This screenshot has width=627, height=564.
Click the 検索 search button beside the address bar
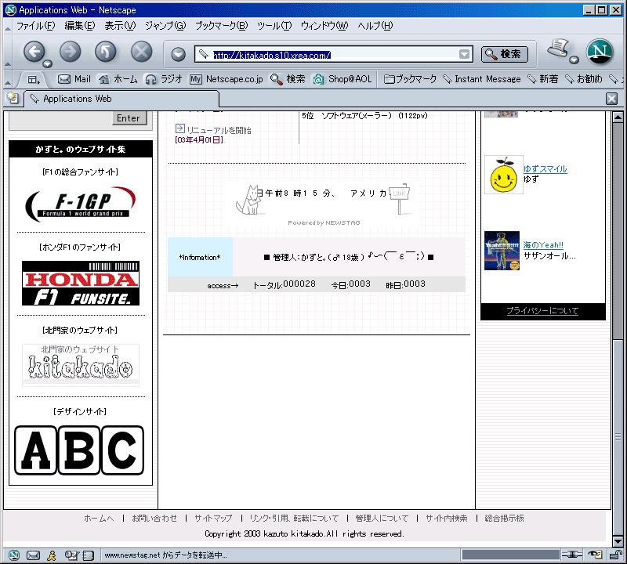tap(504, 54)
